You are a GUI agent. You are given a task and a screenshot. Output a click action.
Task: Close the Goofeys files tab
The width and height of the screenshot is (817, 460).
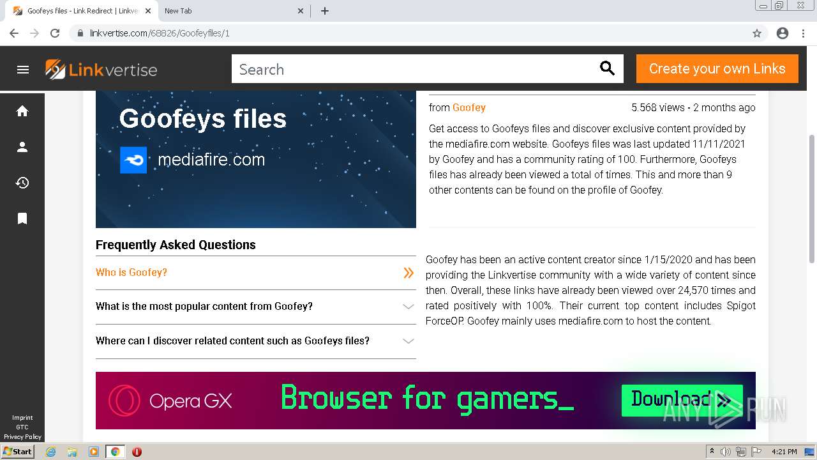click(148, 11)
